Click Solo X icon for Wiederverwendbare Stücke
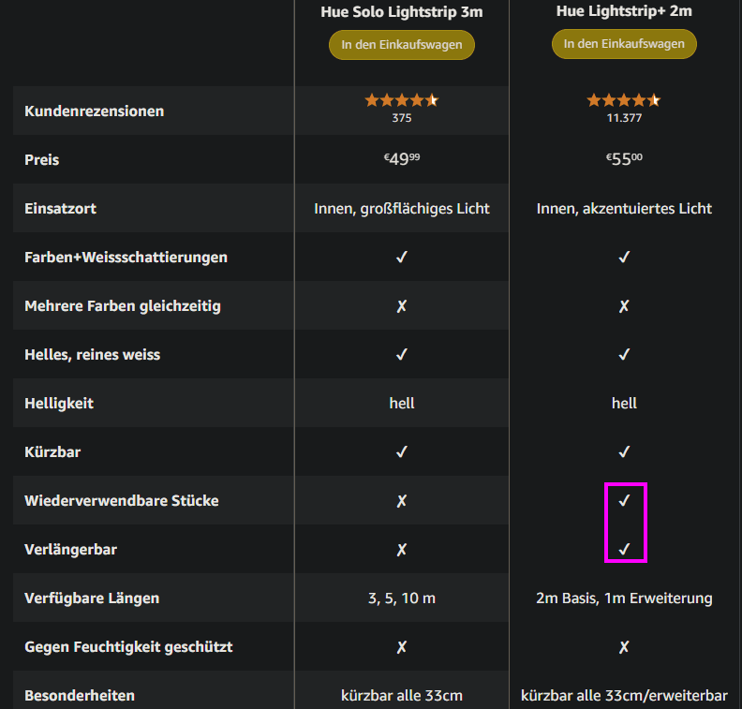Screen dimensions: 742x709 point(402,501)
